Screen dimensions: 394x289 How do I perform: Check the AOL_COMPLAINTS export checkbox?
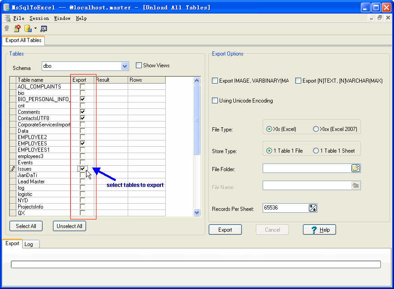click(x=82, y=87)
